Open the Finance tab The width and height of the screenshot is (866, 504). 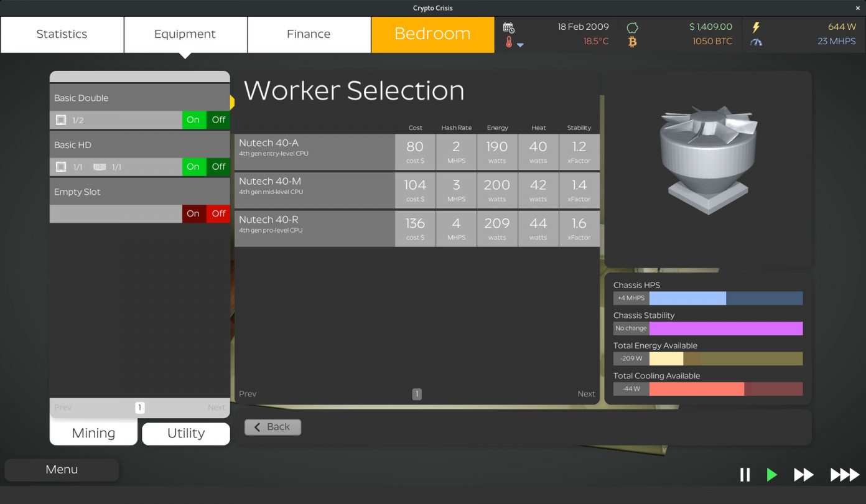pyautogui.click(x=309, y=34)
